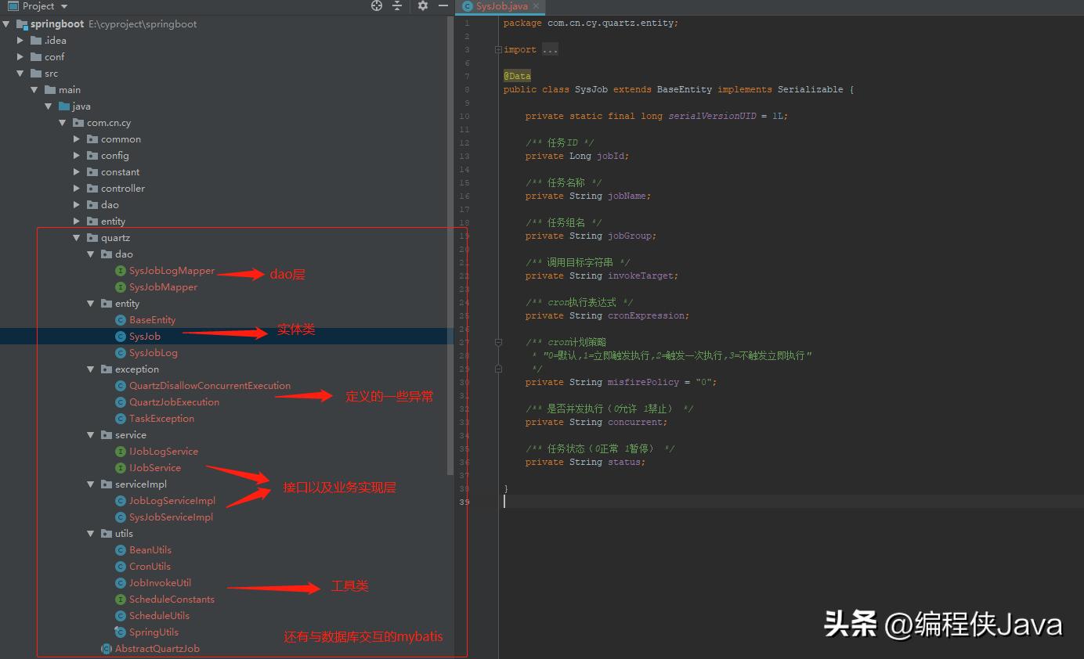The height and width of the screenshot is (659, 1084).
Task: Switch to the SysJob.java editor tab
Action: click(x=501, y=6)
